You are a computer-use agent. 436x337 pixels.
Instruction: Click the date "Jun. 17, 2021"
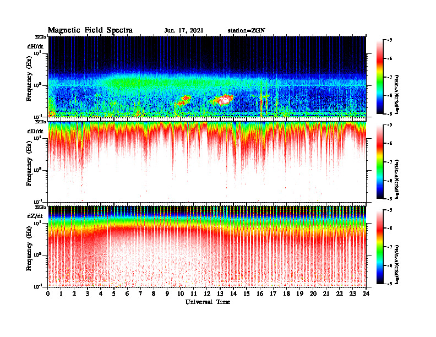point(184,31)
